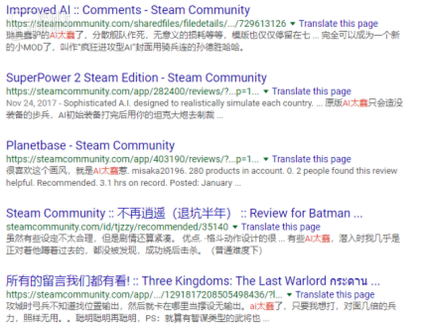Click the steamcommunity.com/id/tjzzy/recommended/35140 URL
Viewport: 424px width, 328px height.
coord(117,227)
